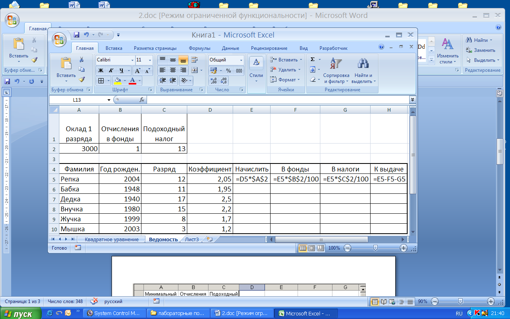Apply the fill color bucket in Excel
Viewport: 510px width, 319px height.
click(x=118, y=81)
